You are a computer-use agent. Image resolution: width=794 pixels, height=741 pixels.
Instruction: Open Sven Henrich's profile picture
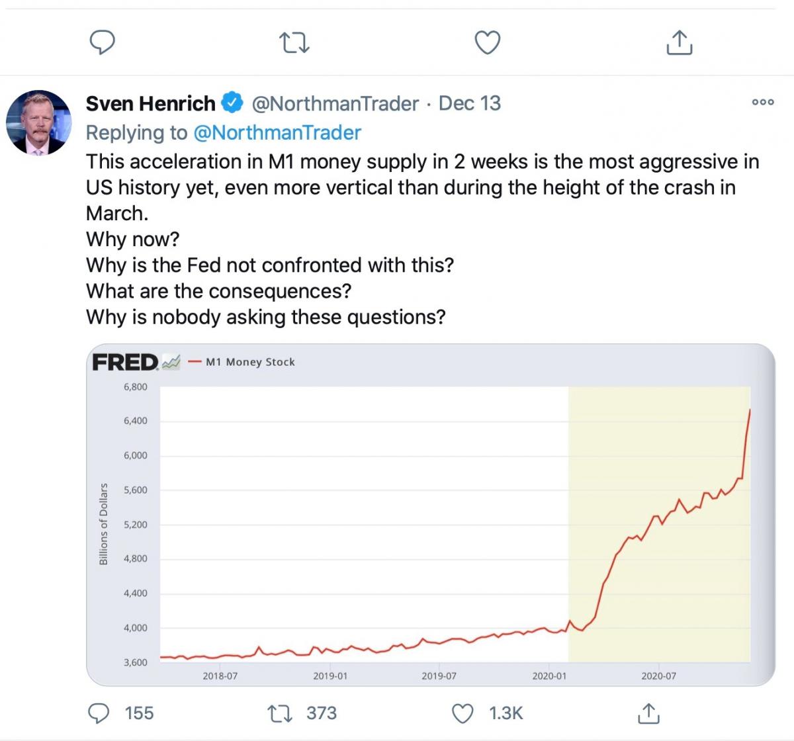(x=38, y=123)
